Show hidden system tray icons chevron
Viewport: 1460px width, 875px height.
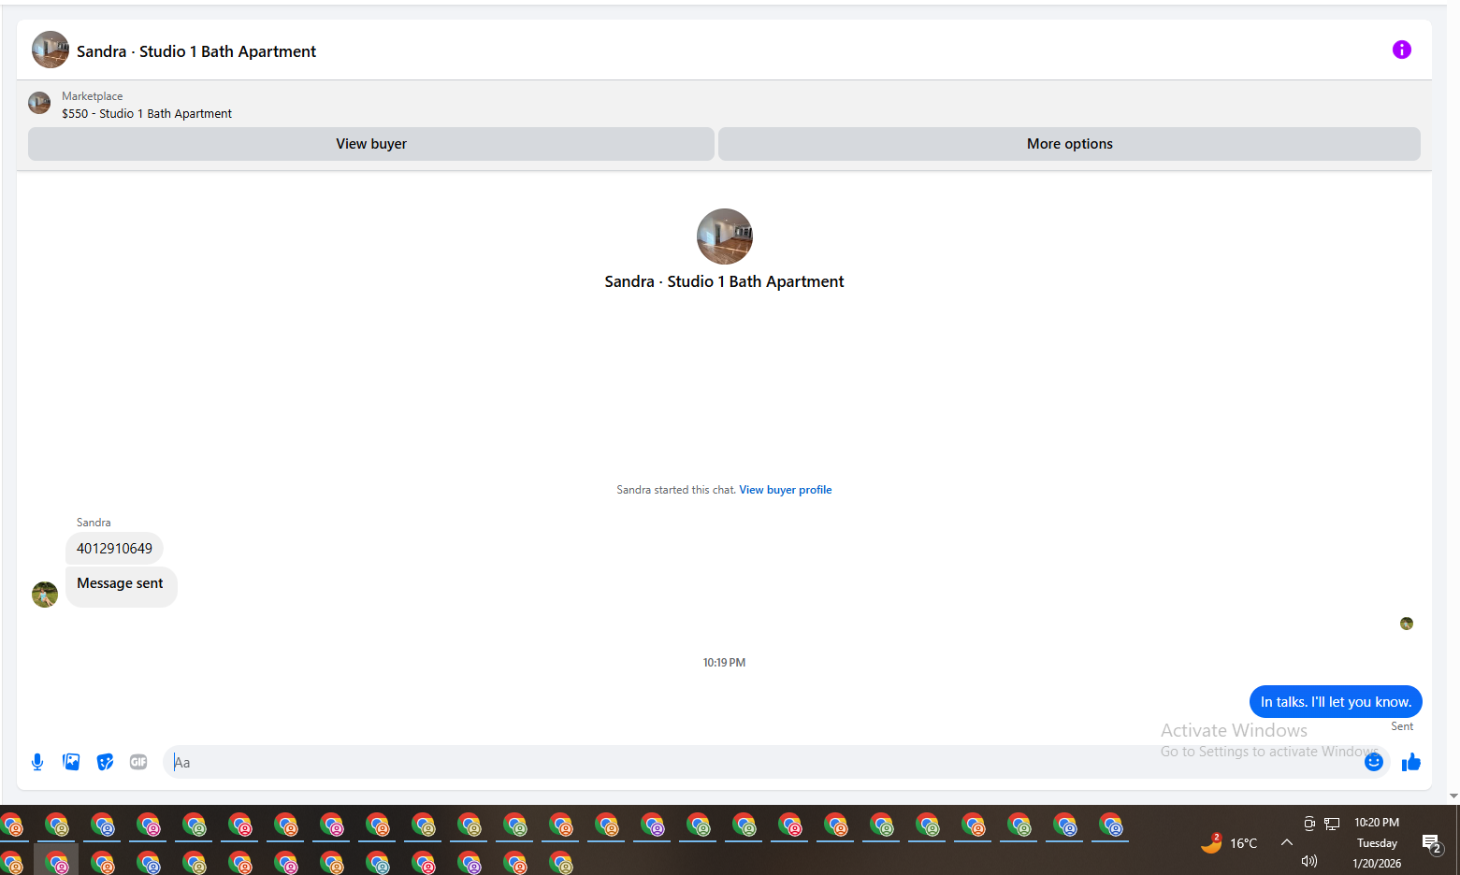click(x=1287, y=842)
